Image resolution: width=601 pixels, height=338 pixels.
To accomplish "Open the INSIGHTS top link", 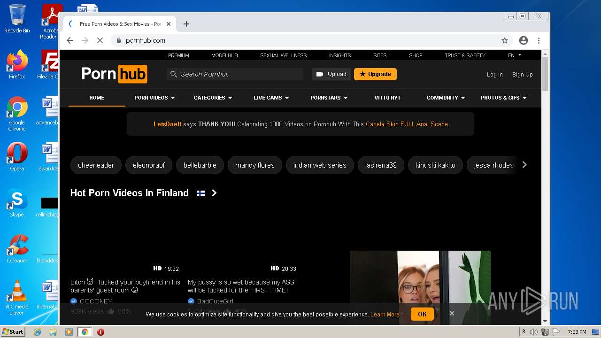I will 340,55.
